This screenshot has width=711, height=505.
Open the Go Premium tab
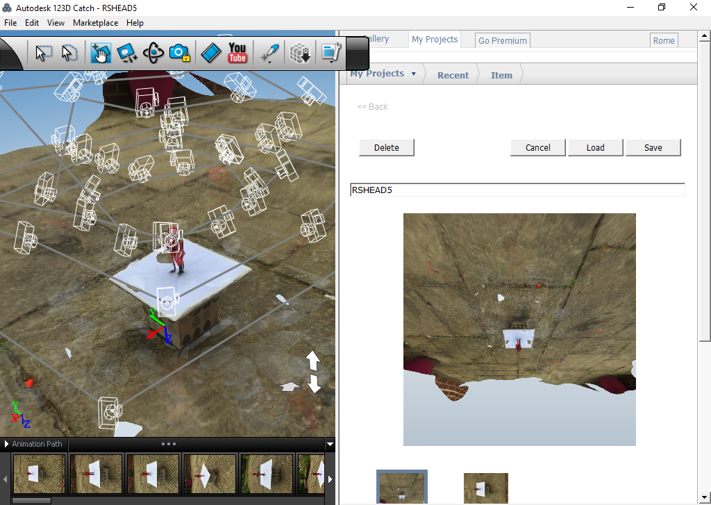click(503, 40)
